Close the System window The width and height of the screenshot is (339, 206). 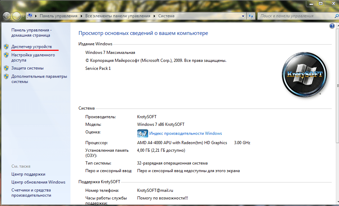click(x=333, y=3)
